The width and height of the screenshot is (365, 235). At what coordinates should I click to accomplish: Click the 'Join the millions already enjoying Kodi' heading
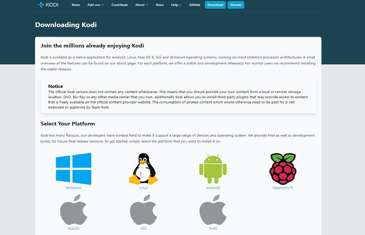tap(92, 46)
